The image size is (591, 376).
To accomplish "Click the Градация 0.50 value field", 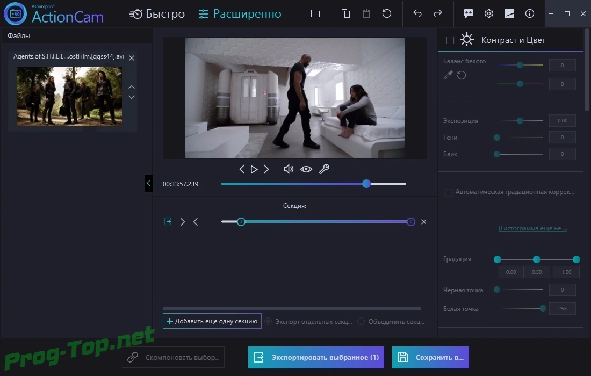I will pos(537,272).
